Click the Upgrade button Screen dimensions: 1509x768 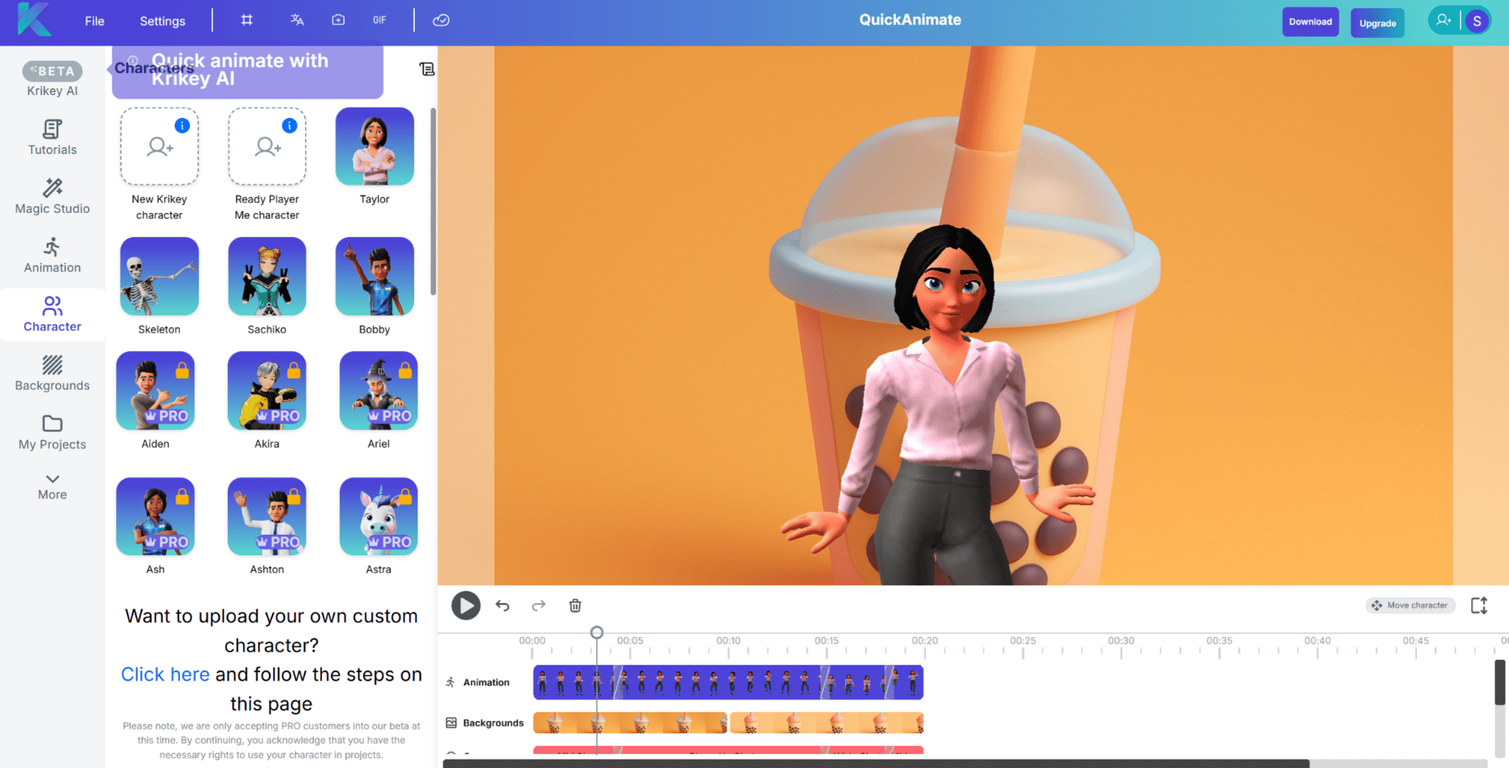tap(1378, 23)
